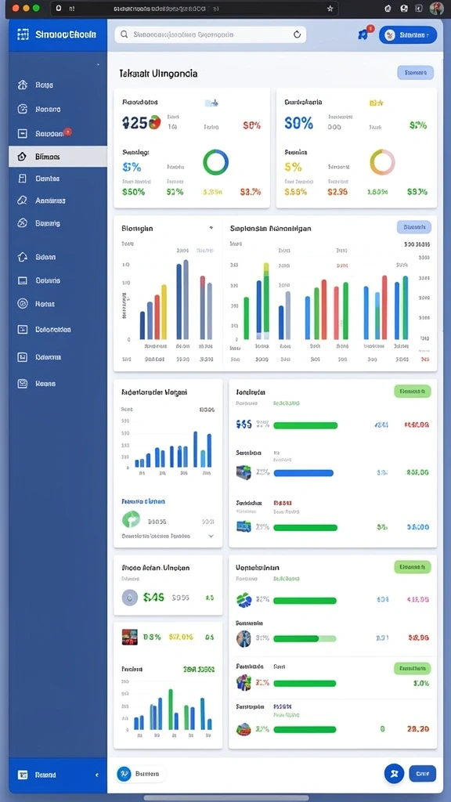Screen dimensions: 451x802
Task: Click the browser profile avatar at top right
Action: pos(436,8)
